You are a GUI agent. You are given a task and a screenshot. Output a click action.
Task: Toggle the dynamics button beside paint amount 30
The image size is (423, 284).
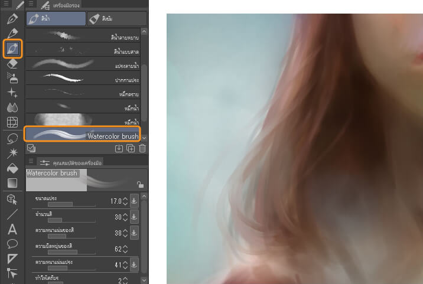coord(134,217)
